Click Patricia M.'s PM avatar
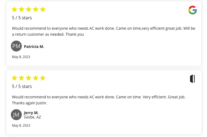207x137 pixels. coord(16,46)
